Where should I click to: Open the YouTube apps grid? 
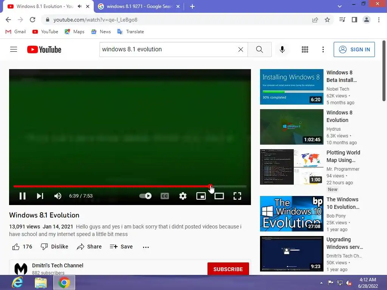coord(305,49)
